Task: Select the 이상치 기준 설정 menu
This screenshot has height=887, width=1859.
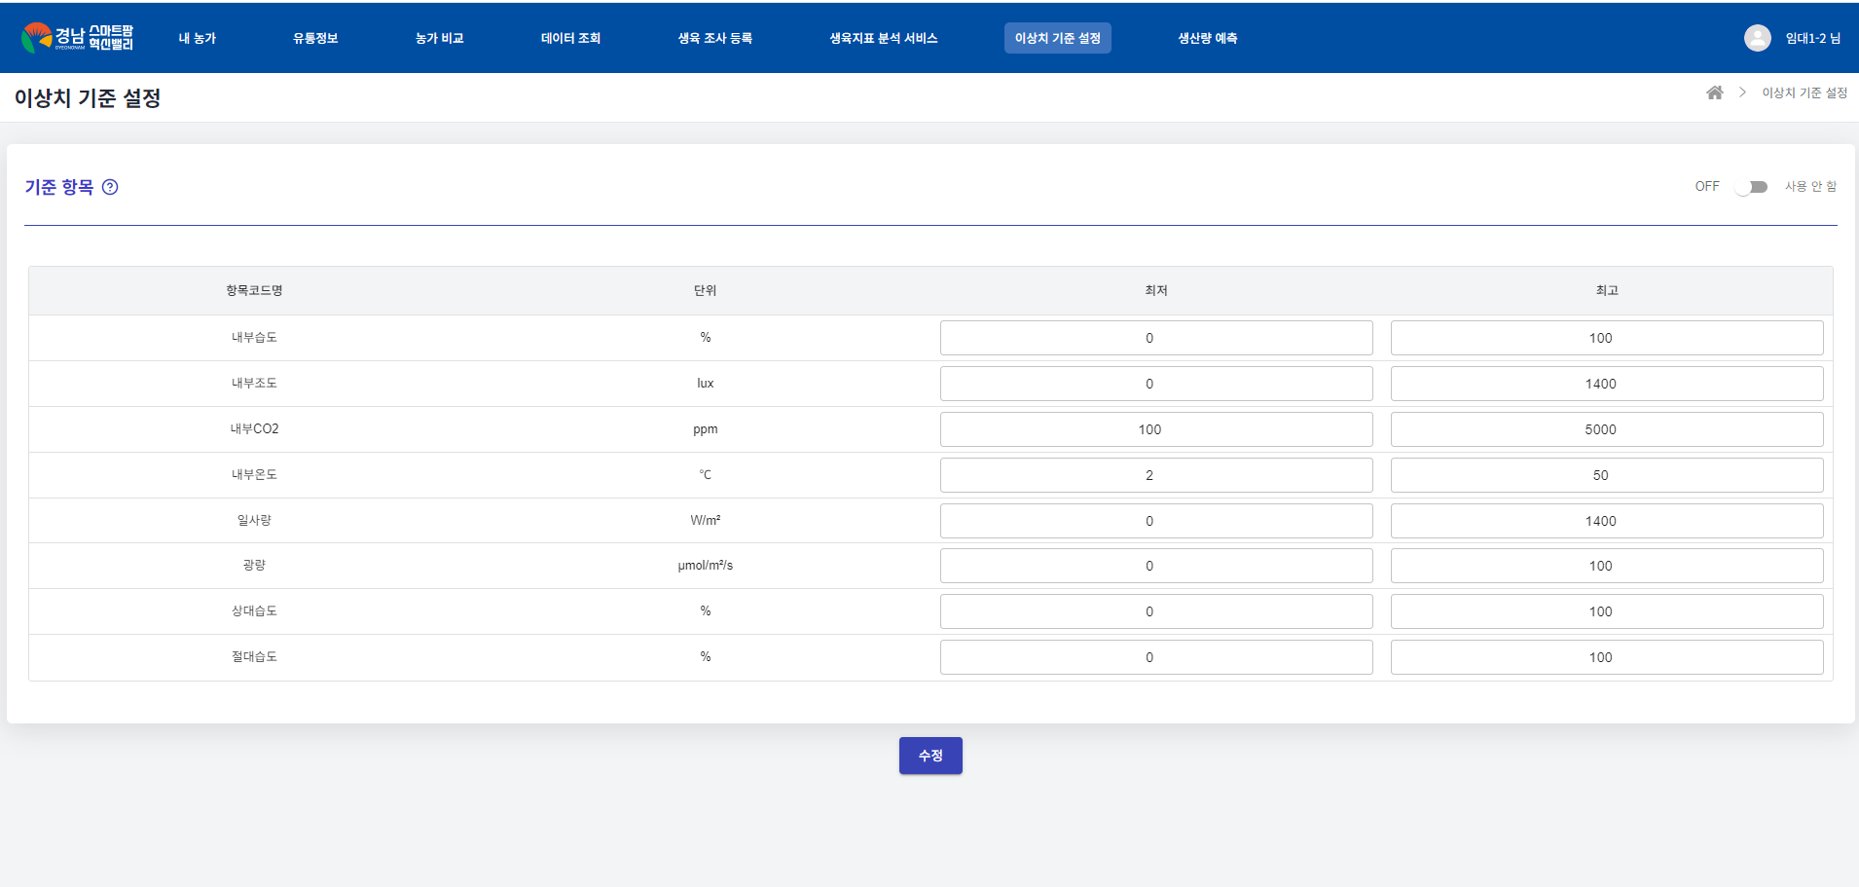Action: click(x=1058, y=38)
